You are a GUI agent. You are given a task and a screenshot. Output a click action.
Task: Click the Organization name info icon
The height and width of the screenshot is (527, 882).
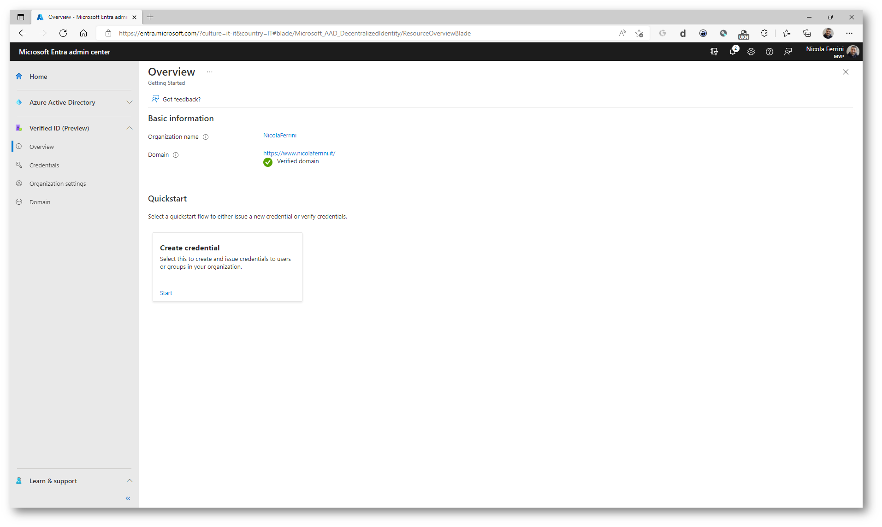206,137
